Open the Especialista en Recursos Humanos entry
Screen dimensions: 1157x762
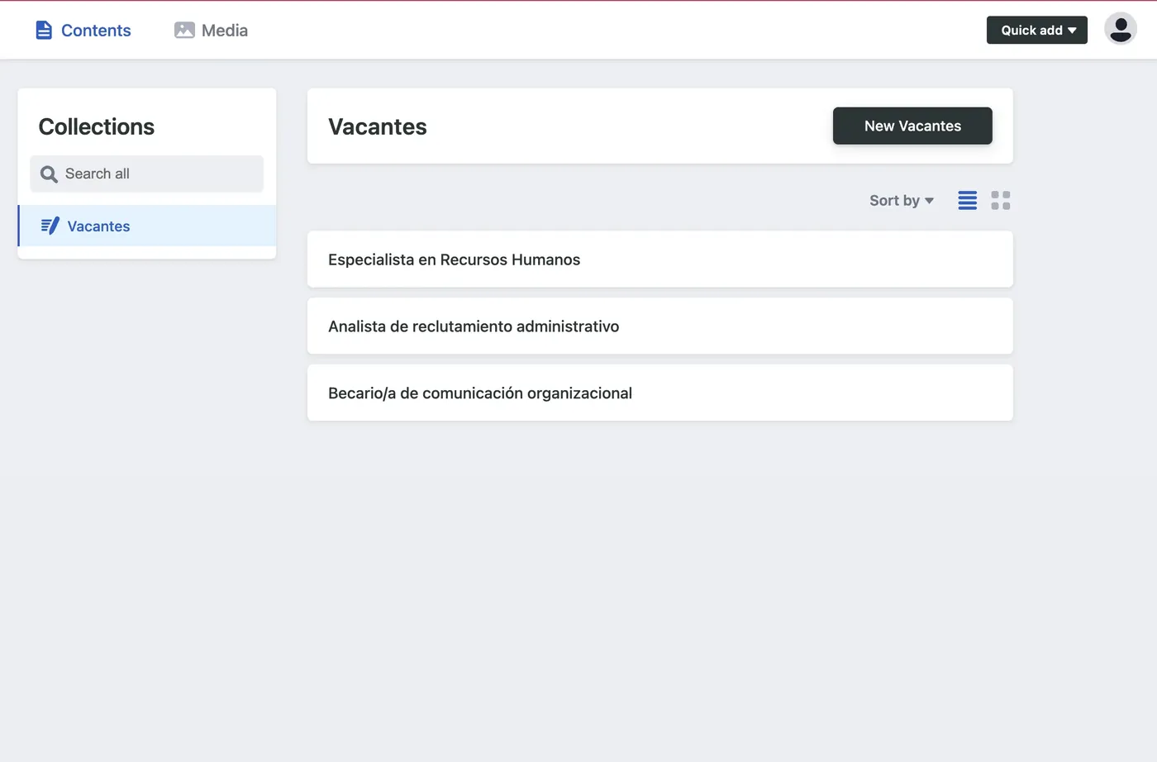tap(455, 259)
